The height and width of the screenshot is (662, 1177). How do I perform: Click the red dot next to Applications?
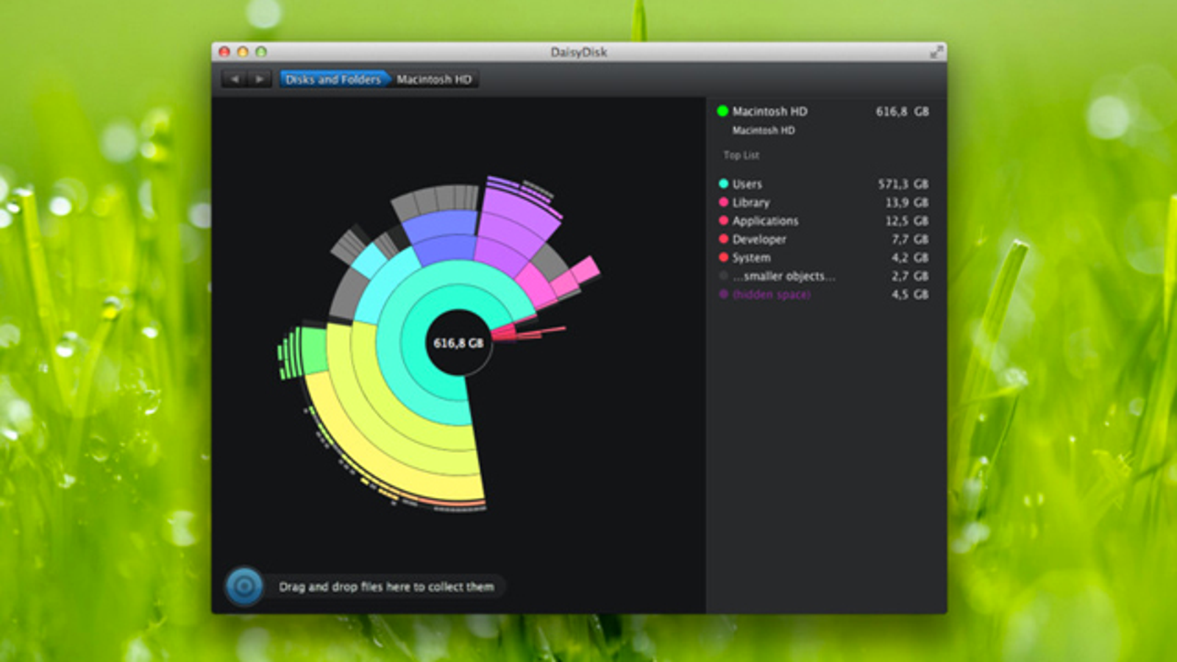tap(723, 221)
